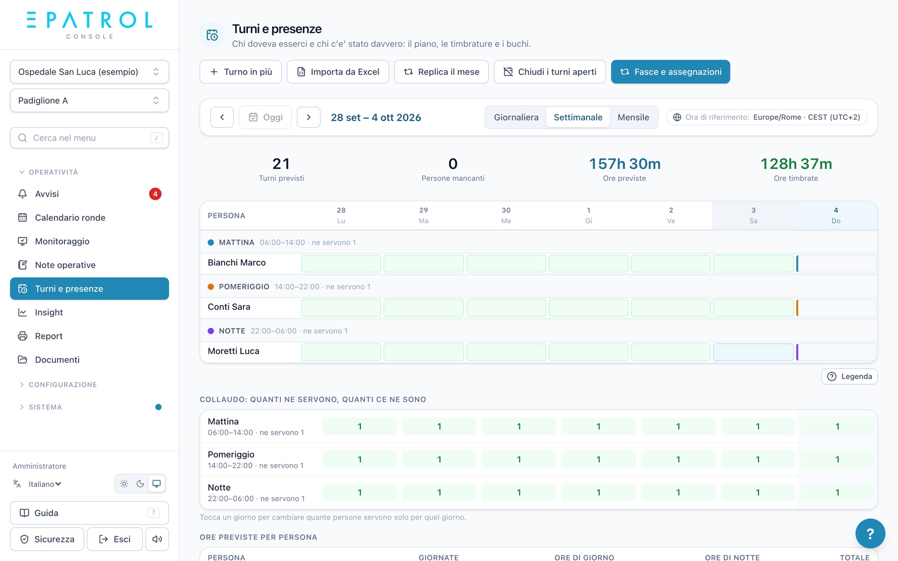Image resolution: width=898 pixels, height=561 pixels.
Task: Expand the Configurazione section
Action: (x=58, y=385)
